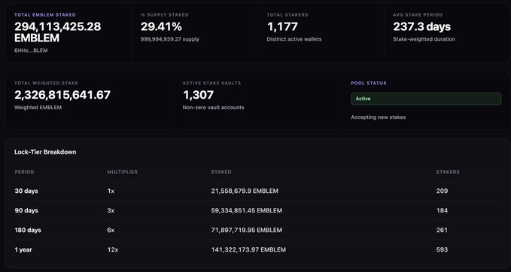Click the 3x multiplier cell
The height and width of the screenshot is (272, 511).
click(x=111, y=210)
